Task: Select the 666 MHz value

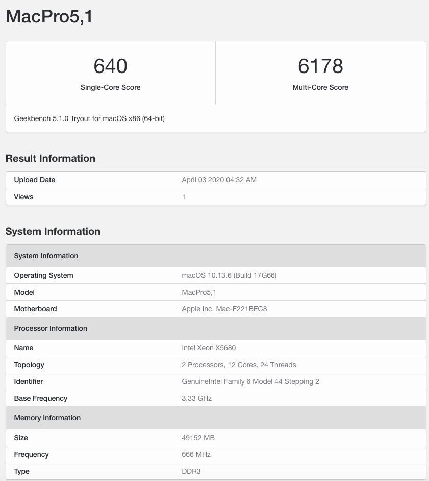Action: (x=196, y=454)
